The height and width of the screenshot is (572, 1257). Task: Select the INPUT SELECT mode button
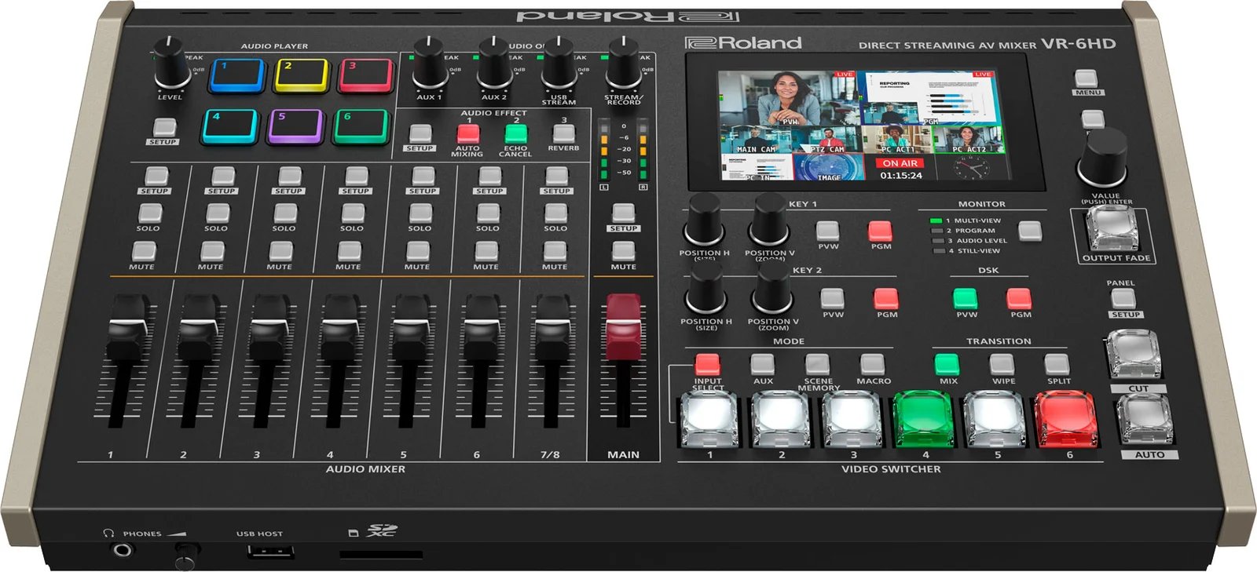coord(707,364)
